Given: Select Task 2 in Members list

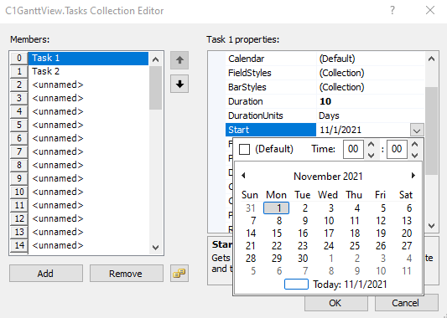Looking at the screenshot, I should click(88, 71).
